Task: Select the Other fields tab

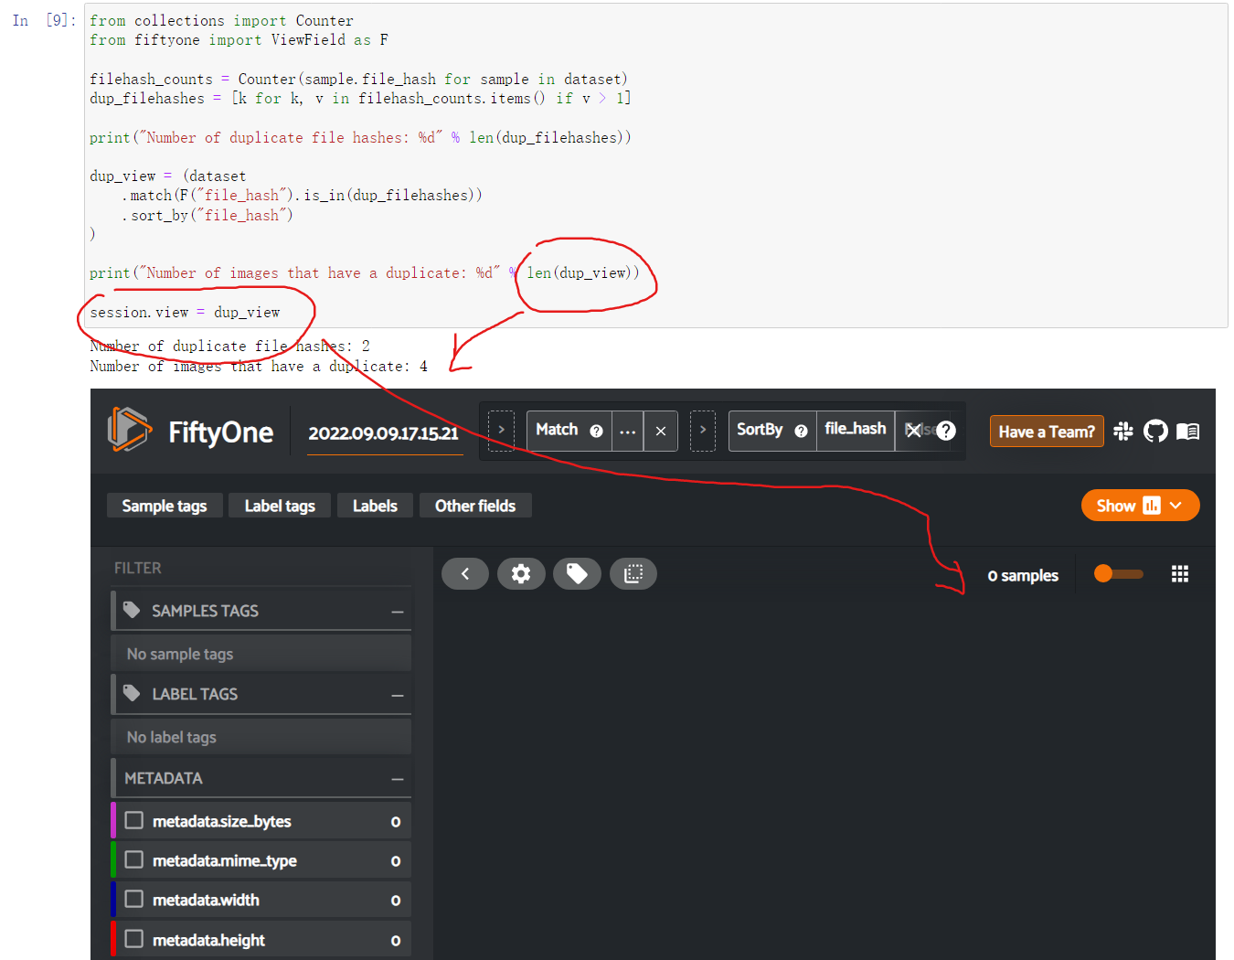Action: click(474, 505)
